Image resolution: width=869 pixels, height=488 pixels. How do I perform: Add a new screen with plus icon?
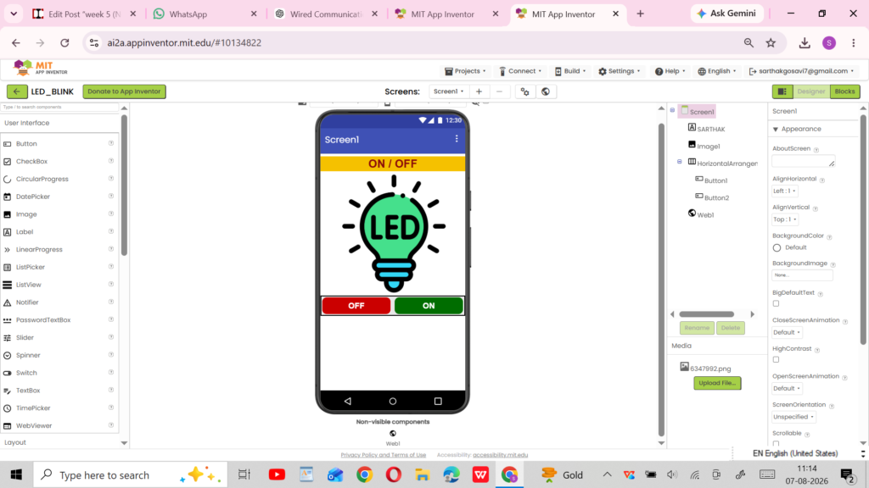pyautogui.click(x=479, y=91)
